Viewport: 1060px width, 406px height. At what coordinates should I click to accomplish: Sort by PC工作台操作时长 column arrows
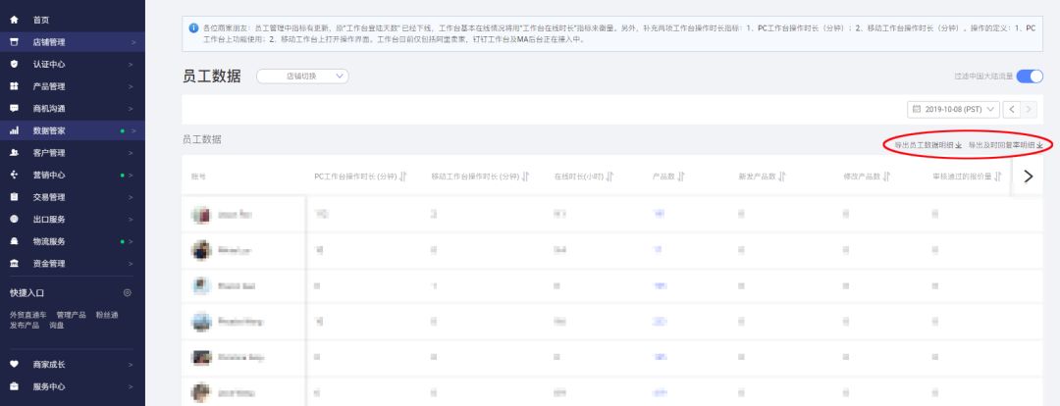tap(403, 177)
